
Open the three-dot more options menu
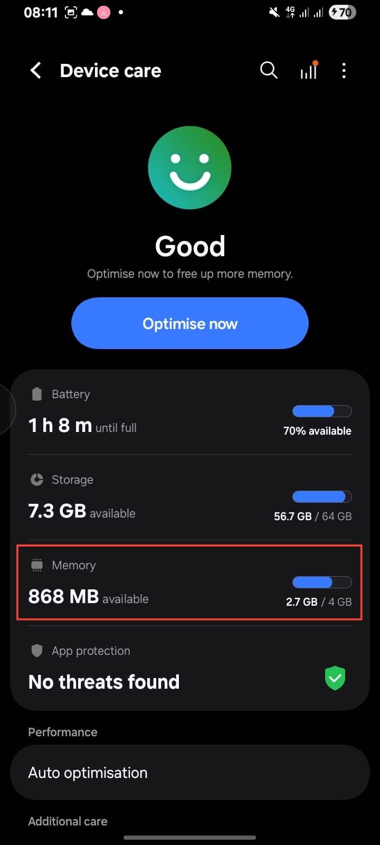click(x=344, y=71)
